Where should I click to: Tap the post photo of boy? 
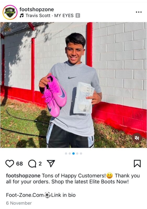[73, 85]
